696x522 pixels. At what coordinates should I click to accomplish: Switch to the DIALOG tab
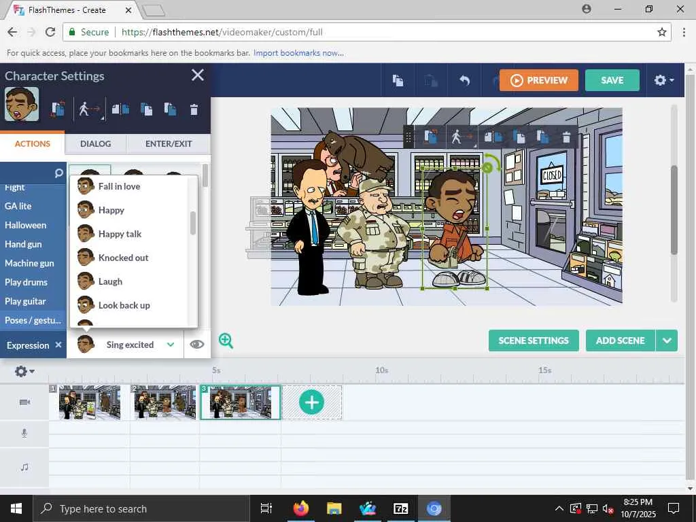pyautogui.click(x=95, y=144)
